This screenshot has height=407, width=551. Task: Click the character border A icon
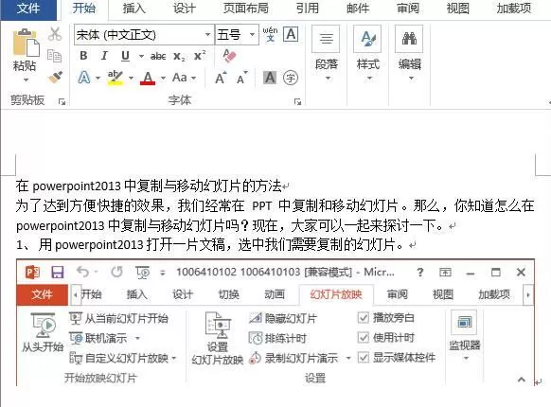click(291, 34)
